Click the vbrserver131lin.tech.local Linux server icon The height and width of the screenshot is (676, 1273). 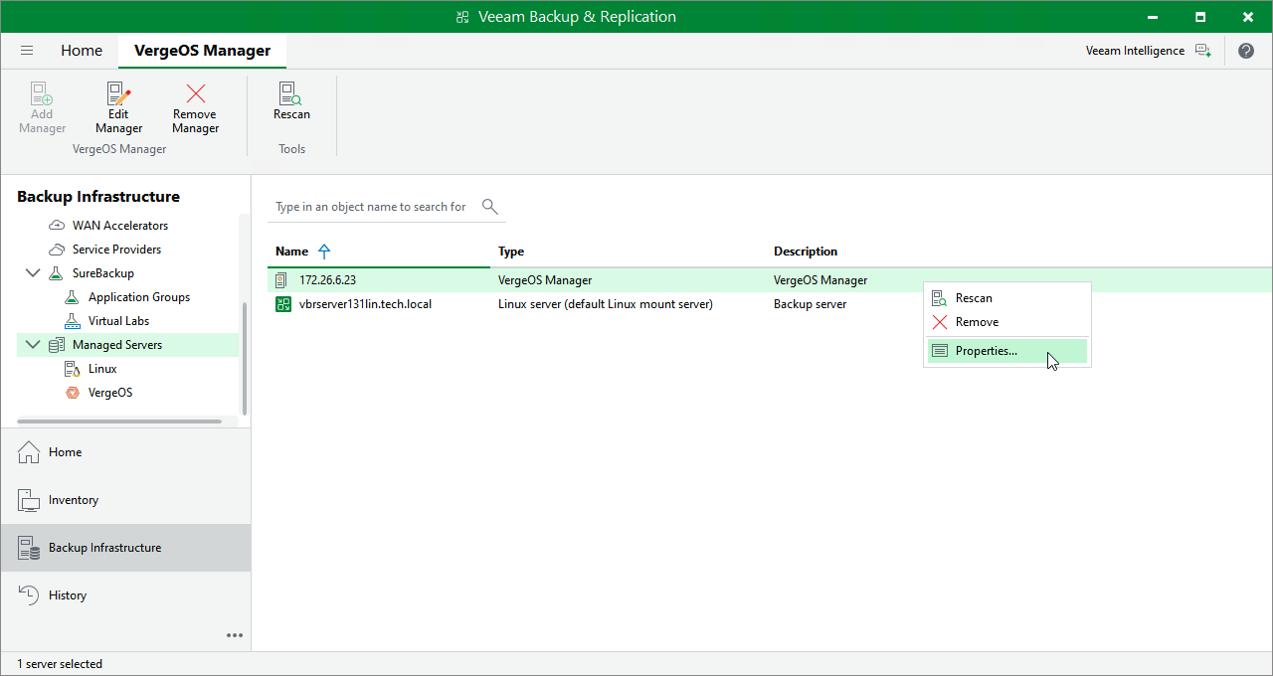click(281, 304)
